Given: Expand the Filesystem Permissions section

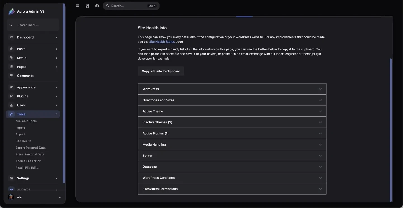Looking at the screenshot, I should click(232, 189).
